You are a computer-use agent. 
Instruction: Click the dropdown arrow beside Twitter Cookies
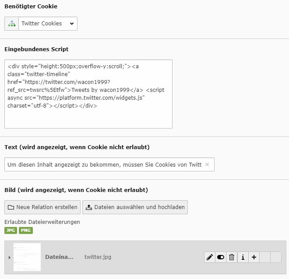tap(72, 24)
